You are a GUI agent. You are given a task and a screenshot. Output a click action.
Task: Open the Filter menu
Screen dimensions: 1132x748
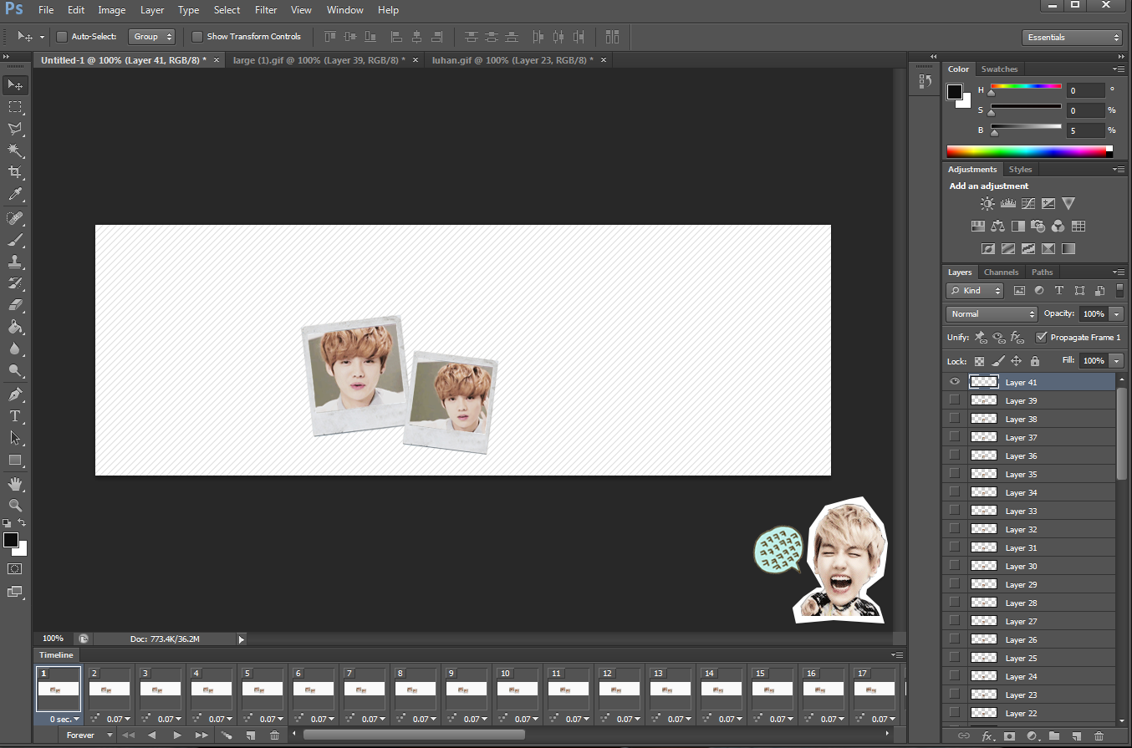tap(266, 10)
